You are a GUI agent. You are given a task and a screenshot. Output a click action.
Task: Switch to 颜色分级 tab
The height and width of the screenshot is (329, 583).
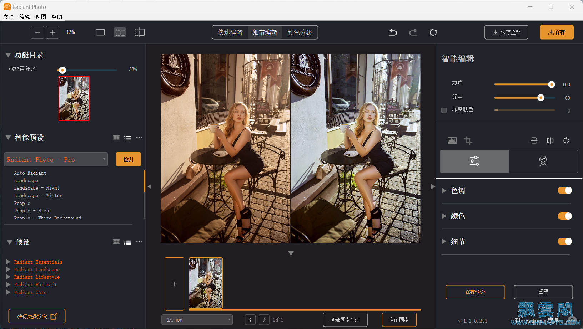(300, 32)
